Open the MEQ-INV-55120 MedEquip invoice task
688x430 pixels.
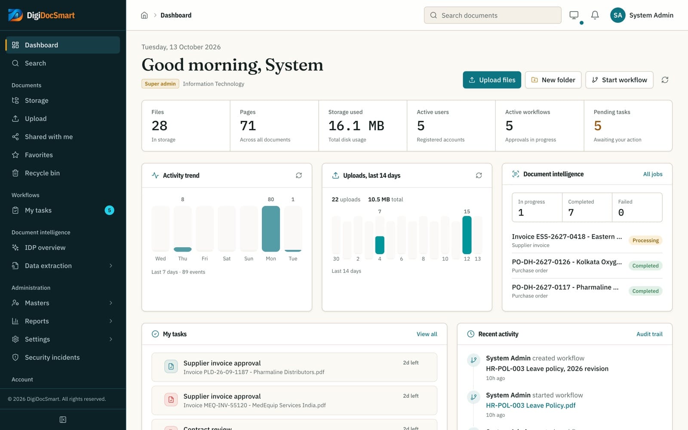coord(294,400)
